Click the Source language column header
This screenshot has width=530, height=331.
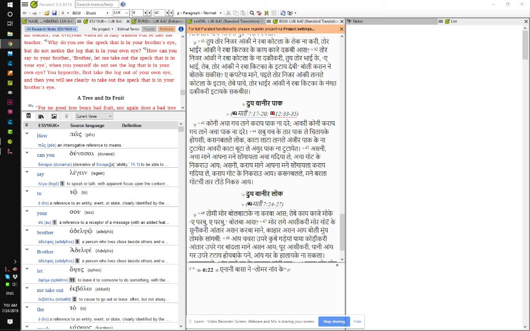pyautogui.click(x=87, y=126)
